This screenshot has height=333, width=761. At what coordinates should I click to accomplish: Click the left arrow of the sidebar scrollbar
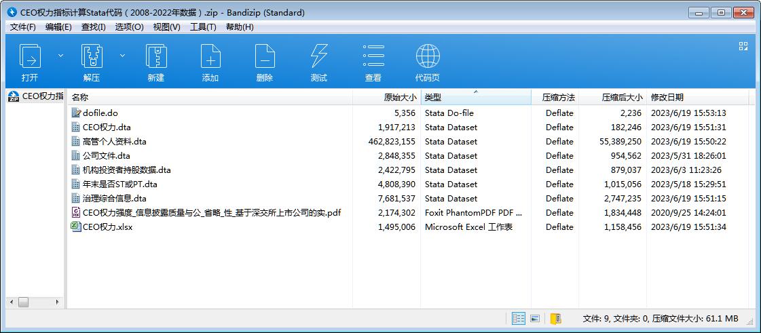click(x=11, y=302)
